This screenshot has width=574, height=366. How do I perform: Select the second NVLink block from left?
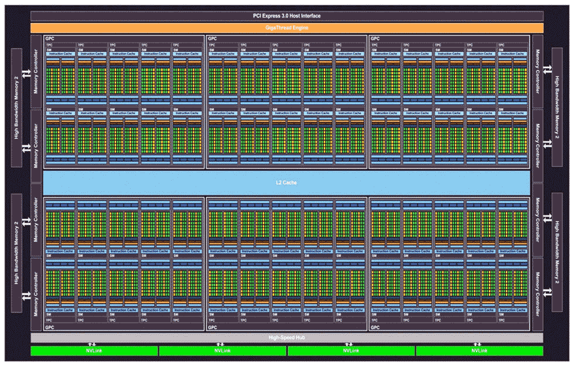point(223,351)
